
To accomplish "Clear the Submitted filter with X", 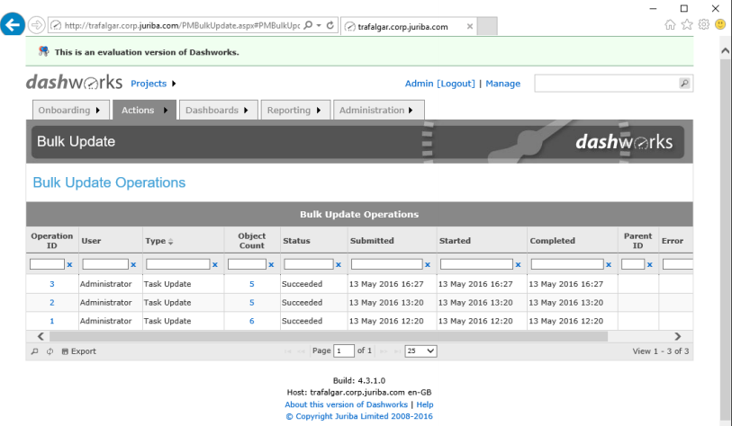I will point(427,265).
